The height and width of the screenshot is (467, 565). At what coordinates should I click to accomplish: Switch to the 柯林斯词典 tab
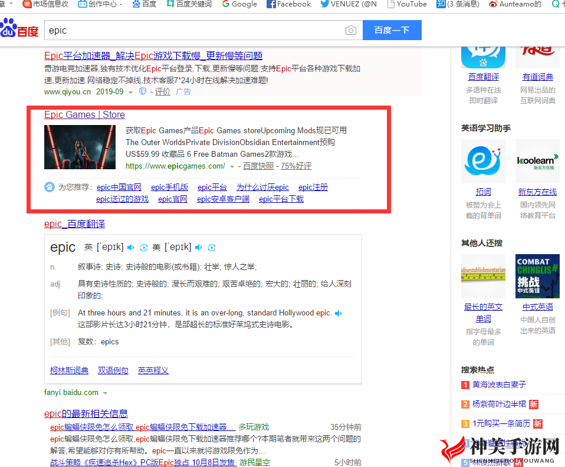[x=69, y=370]
